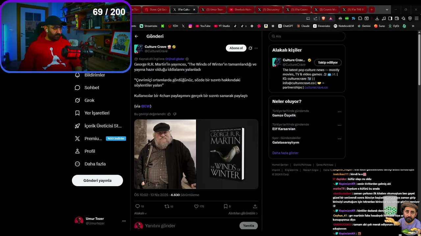Rate the translation thumbs down
The height and width of the screenshot is (236, 421).
click(175, 114)
